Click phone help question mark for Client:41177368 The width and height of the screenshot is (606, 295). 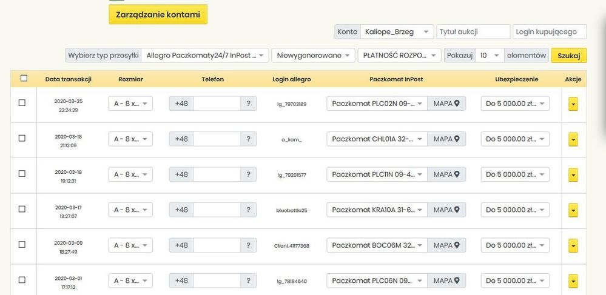click(x=249, y=245)
